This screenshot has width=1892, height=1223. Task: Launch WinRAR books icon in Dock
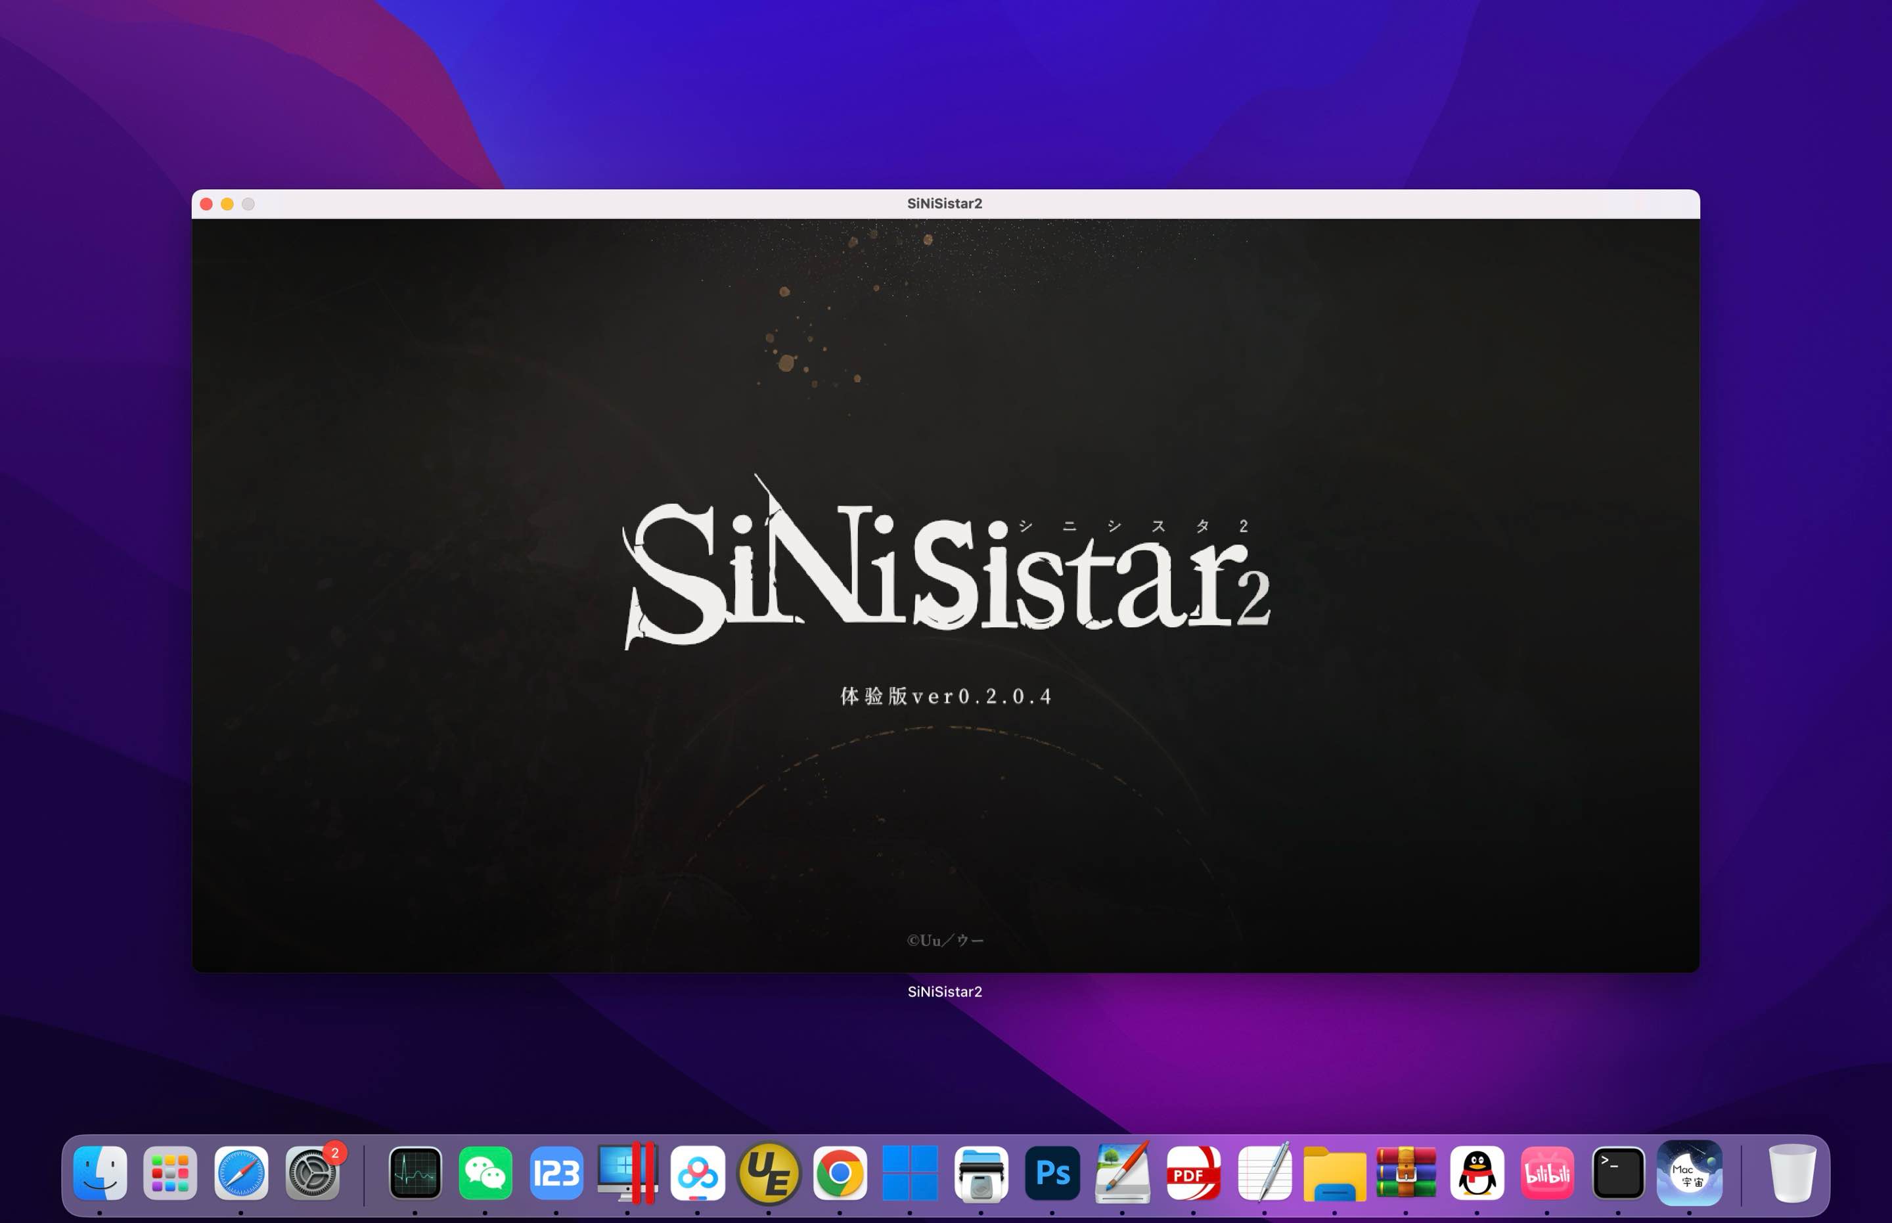pos(1406,1173)
